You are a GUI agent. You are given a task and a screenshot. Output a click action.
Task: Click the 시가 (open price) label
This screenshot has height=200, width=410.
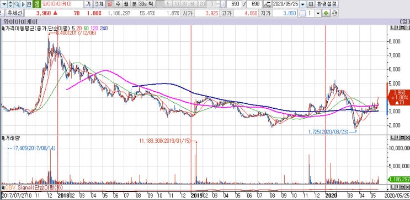187,13
